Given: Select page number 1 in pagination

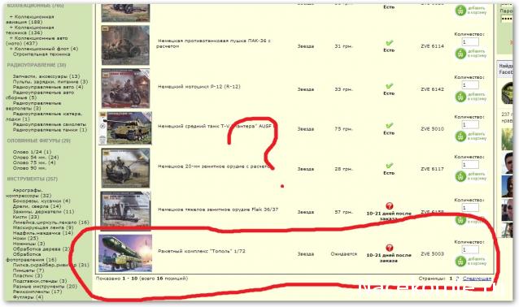Looking at the screenshot, I should [x=451, y=279].
